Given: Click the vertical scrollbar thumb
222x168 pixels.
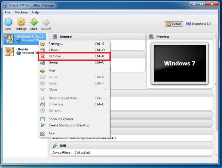Looking at the screenshot, I should pyautogui.click(x=216, y=84).
